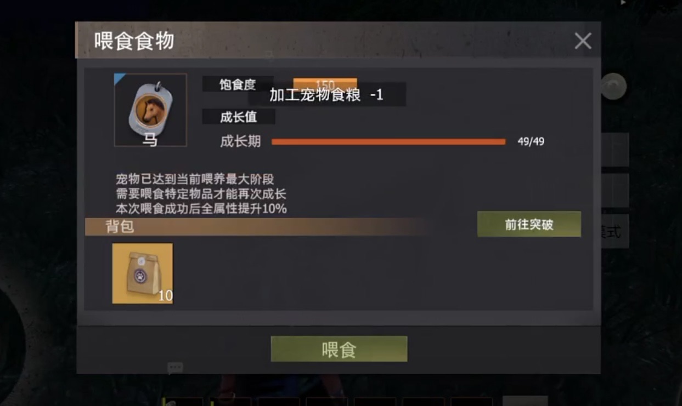The width and height of the screenshot is (682, 406).
Task: Click the light gray hotbar box at bottom right
Action: (525, 401)
